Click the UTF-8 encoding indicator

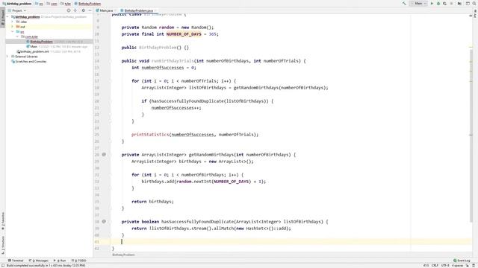coord(445,266)
